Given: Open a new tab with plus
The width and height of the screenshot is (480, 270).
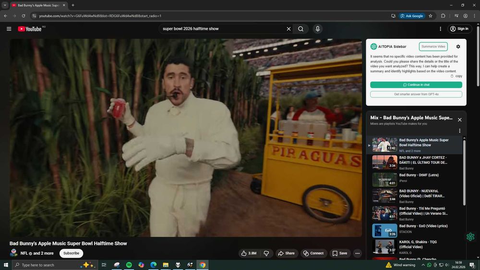Looking at the screenshot, I should [x=73, y=5].
